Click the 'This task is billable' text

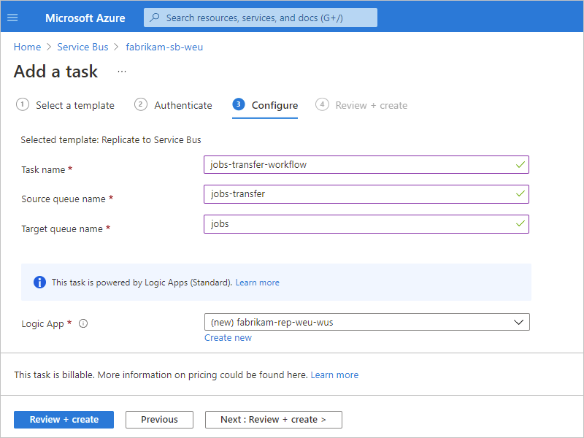tap(161, 375)
